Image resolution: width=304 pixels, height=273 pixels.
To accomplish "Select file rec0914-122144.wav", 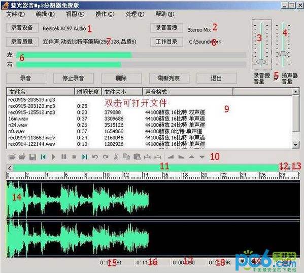I will [31, 144].
